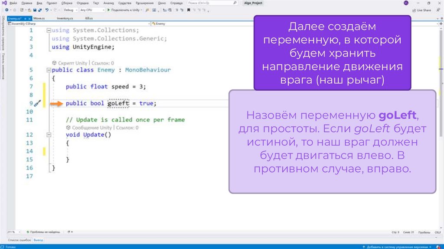Open the 211 % zoom level dropdown
444x249 pixels.
coord(13,232)
